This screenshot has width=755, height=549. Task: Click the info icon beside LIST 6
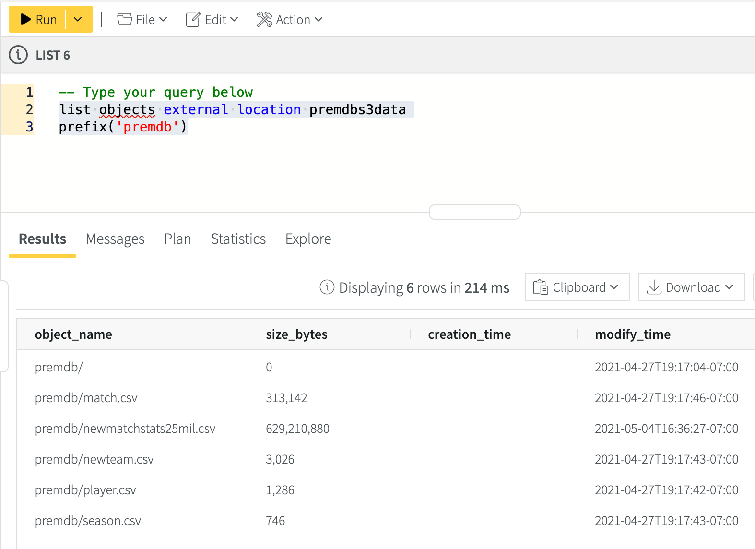click(18, 55)
